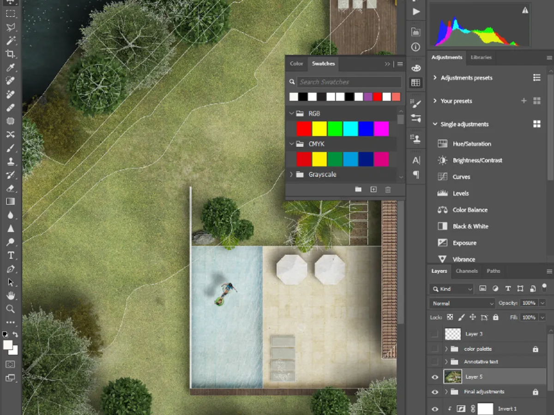Viewport: 554px width, 415px height.
Task: Expand the Adjustments presets section
Action: pos(434,77)
